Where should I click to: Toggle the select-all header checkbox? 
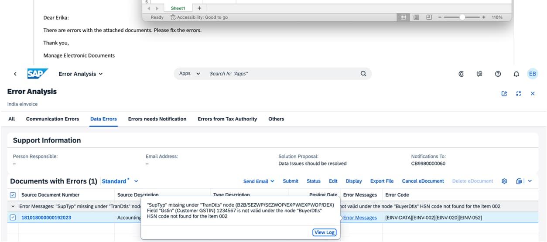click(x=13, y=195)
